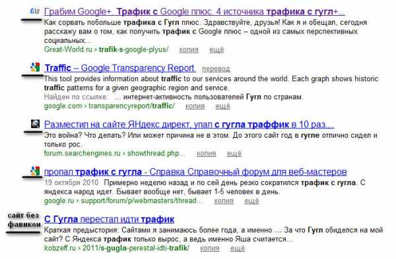
Task: Click the searchengines forum favicon
Action: (36, 124)
